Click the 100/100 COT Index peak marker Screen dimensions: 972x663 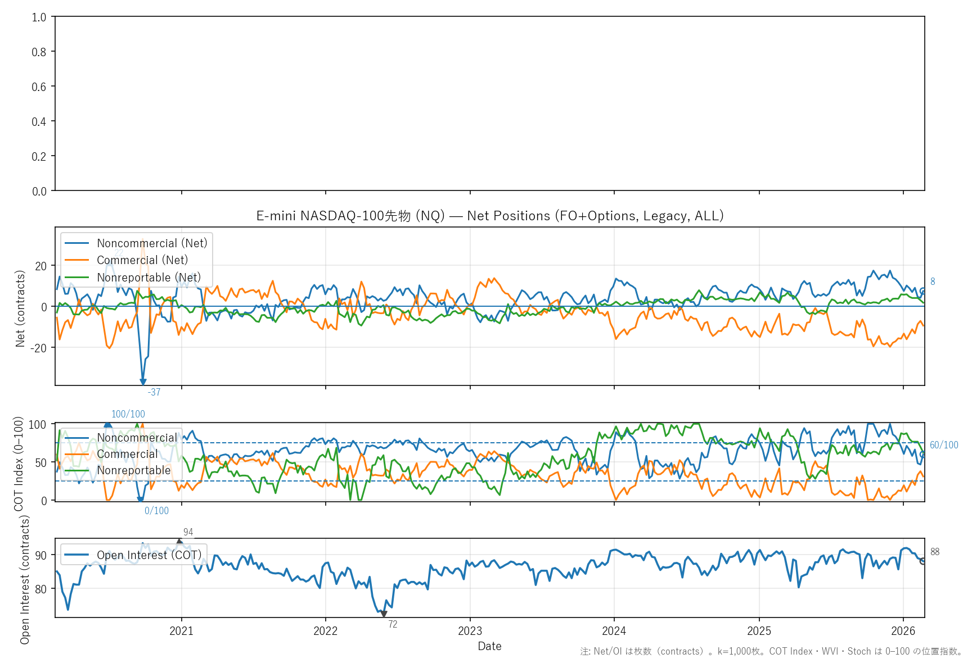pyautogui.click(x=108, y=424)
